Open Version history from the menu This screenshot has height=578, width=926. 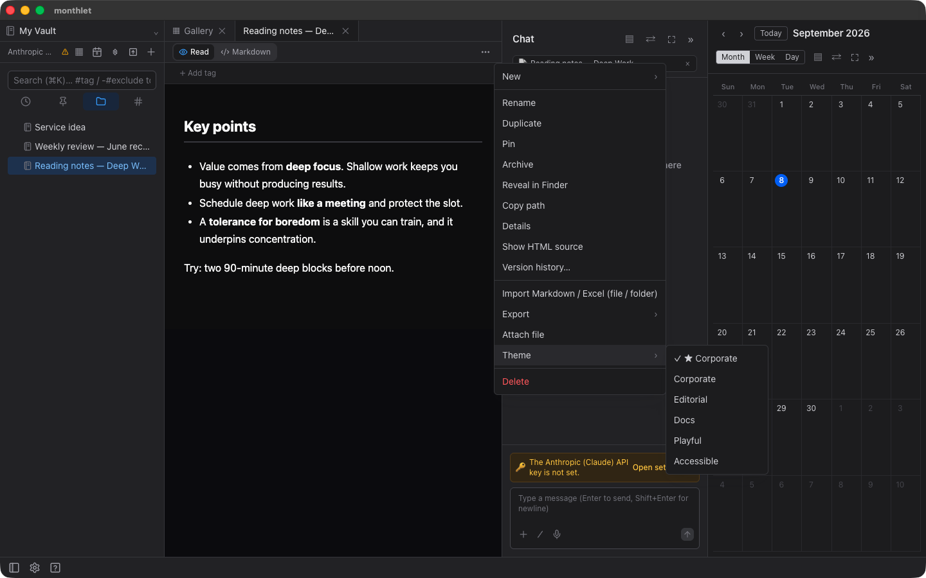[579, 267]
